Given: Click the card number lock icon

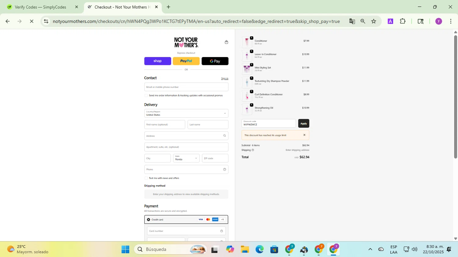Looking at the screenshot, I should (222, 231).
